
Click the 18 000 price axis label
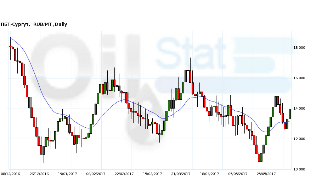299,48
